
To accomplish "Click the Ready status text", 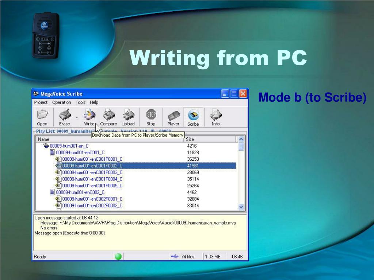I will tap(40, 257).
